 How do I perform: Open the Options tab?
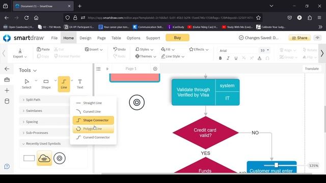click(133, 38)
